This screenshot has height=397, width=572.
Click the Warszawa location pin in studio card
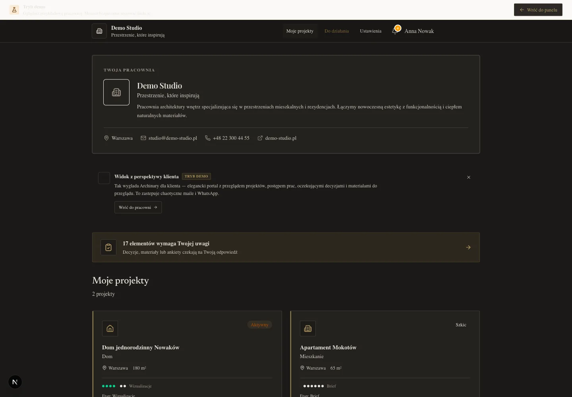(106, 138)
